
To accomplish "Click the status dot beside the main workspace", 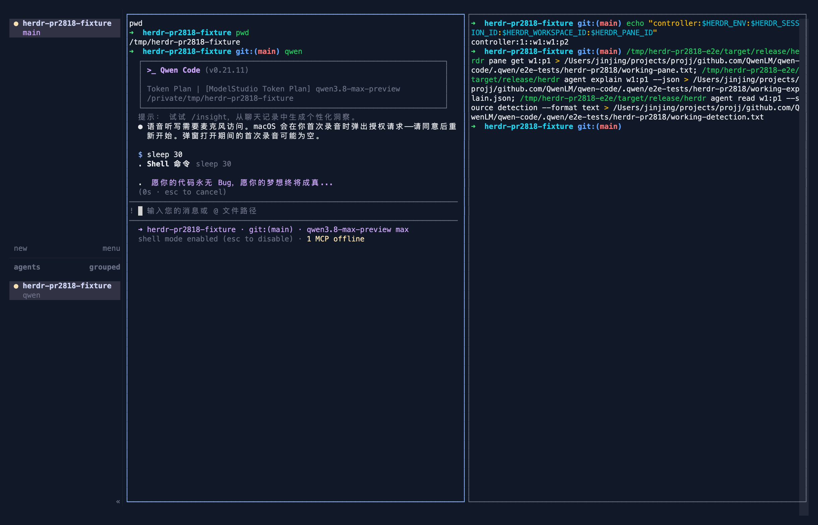I will tap(16, 23).
